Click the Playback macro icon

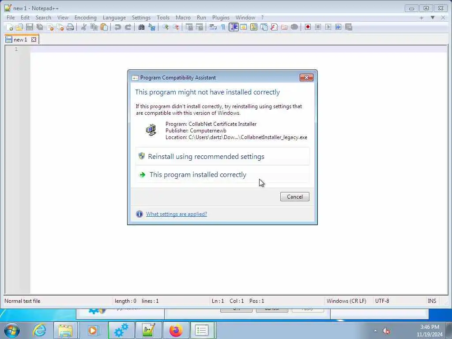click(328, 27)
